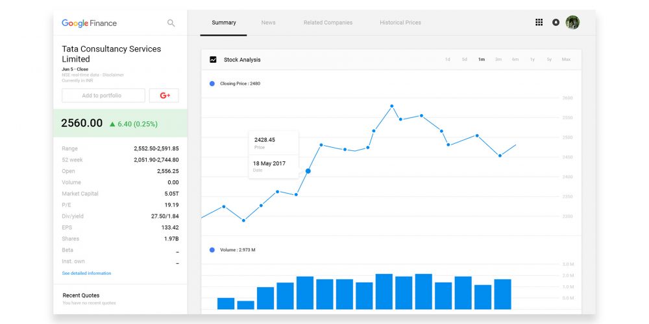Select the Max time range
This screenshot has height=324, width=649.
[x=566, y=60]
